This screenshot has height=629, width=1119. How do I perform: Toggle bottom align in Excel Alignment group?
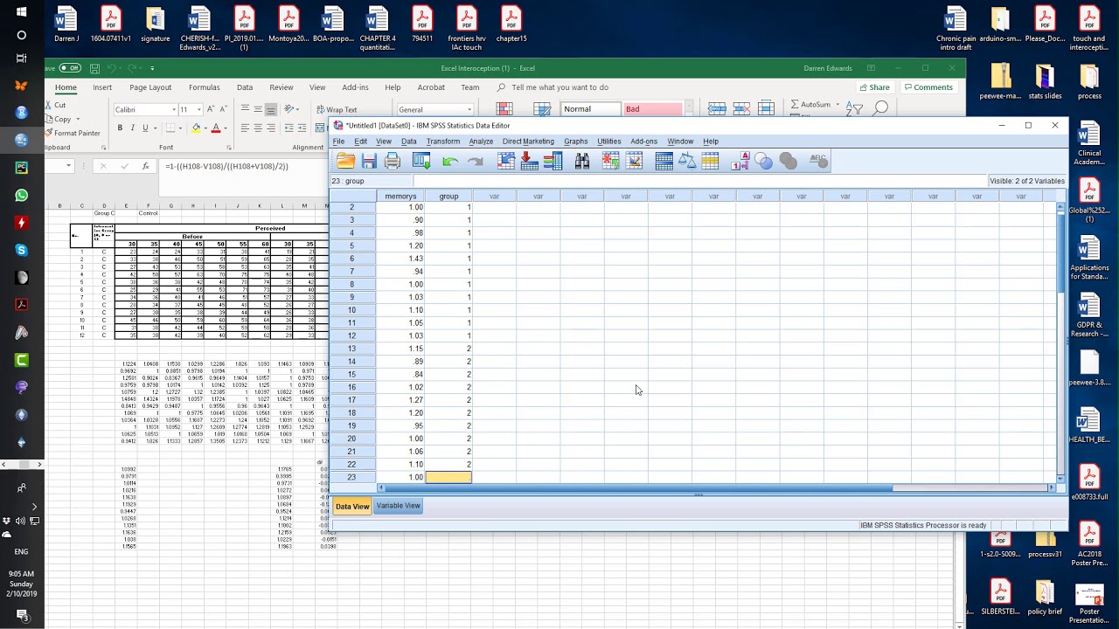tap(271, 109)
